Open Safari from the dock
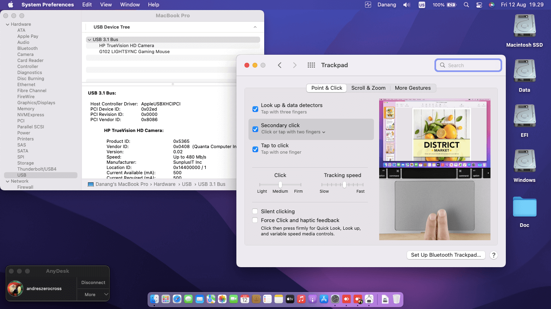This screenshot has width=551, height=309. 177,299
